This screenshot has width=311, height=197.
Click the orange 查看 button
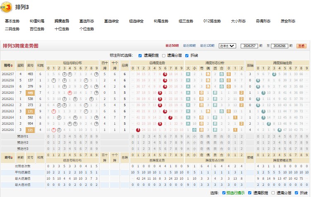pos(301,46)
